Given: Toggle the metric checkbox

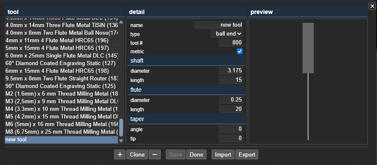Looking at the screenshot, I should (x=240, y=51).
